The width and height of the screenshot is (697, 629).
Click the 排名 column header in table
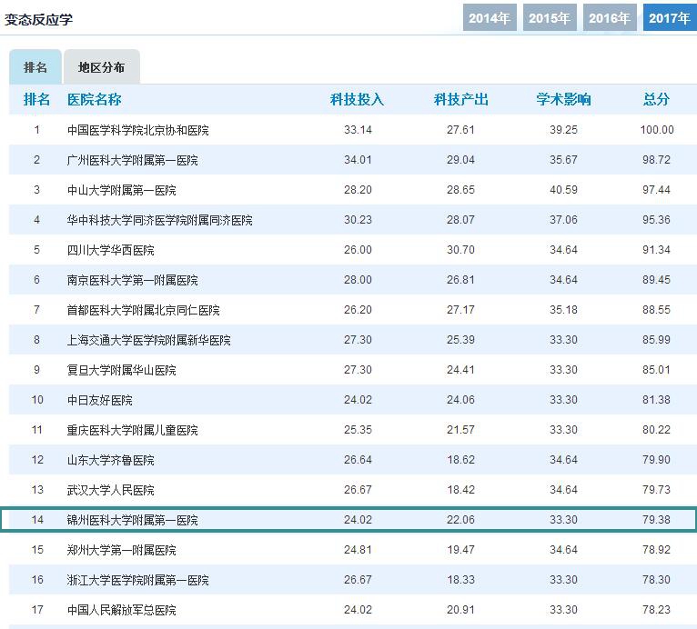tap(36, 99)
